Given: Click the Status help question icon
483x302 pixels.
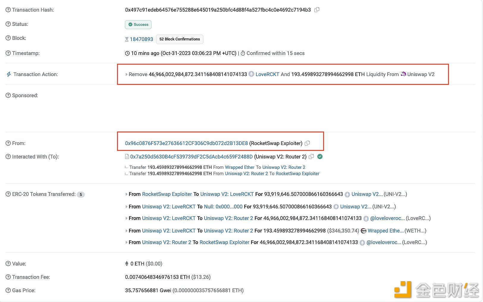Looking at the screenshot, I should (x=8, y=24).
